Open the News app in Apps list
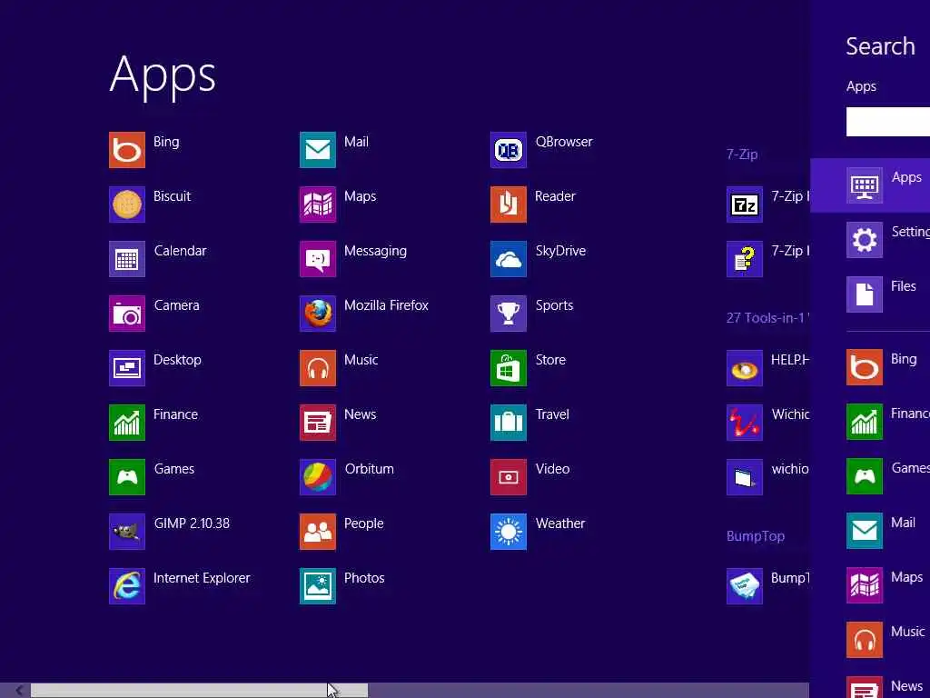Screen dimensions: 930x698 tap(318, 423)
